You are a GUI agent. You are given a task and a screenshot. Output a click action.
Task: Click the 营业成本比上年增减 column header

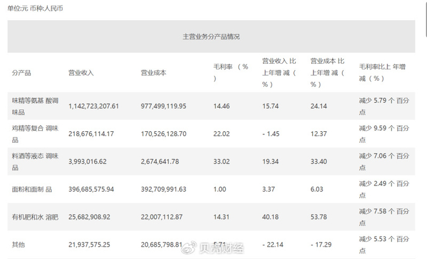328,72
